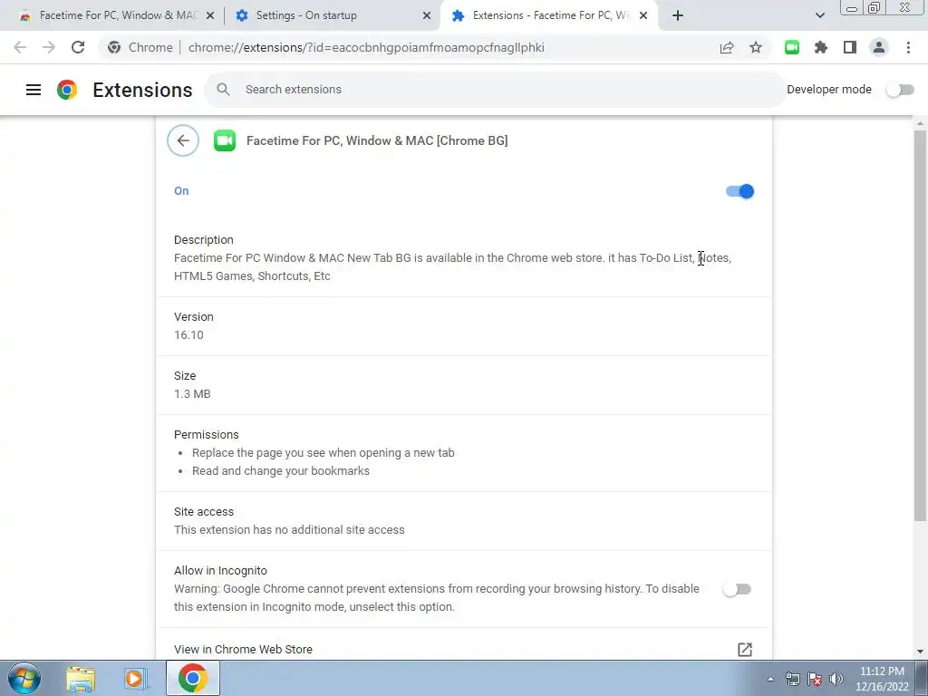Click the Site access heading label
Viewport: 928px width, 696px height.
[204, 511]
